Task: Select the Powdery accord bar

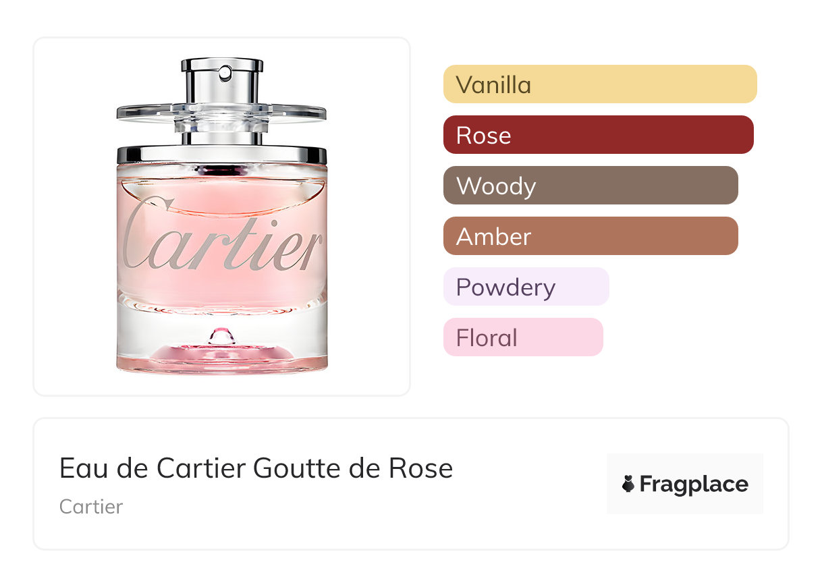Action: (526, 287)
